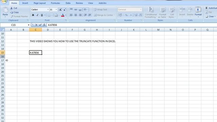Viewport: 217px width, 122px height.
Task: Click the Format cells button
Action: pyautogui.click(x=198, y=12)
